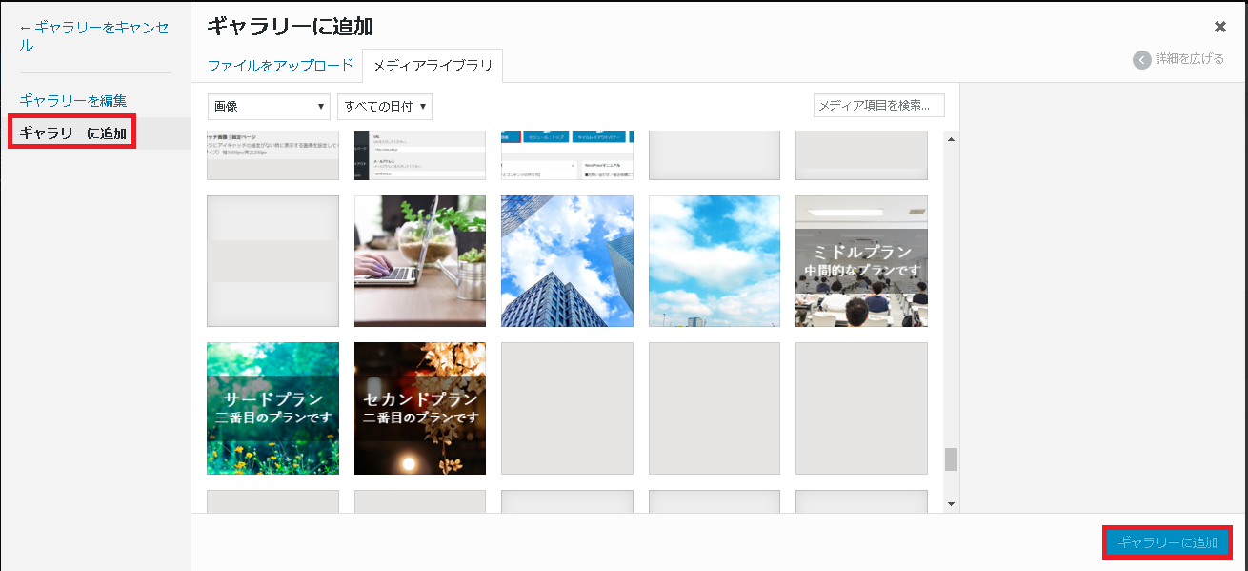Screen dimensions: 1248x571
Task: Select the blue-header manual screenshot thumbnail
Action: tap(567, 155)
